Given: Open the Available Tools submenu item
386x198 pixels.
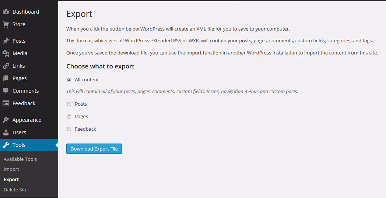Looking at the screenshot, I should 20,159.
